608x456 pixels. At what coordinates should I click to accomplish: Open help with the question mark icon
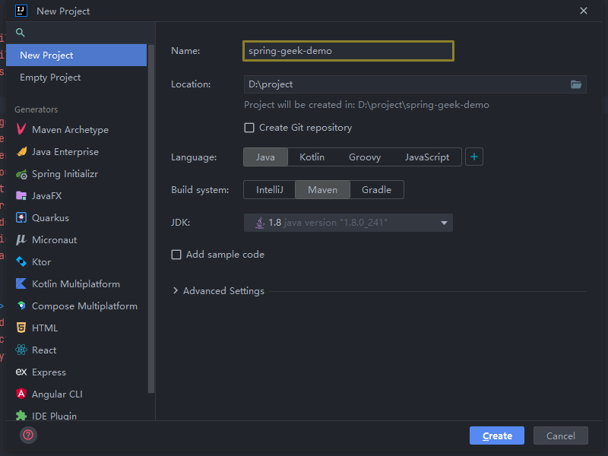(x=28, y=435)
